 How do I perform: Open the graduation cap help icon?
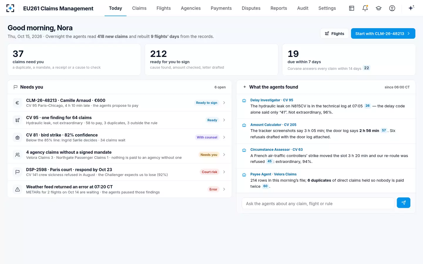coord(379,8)
